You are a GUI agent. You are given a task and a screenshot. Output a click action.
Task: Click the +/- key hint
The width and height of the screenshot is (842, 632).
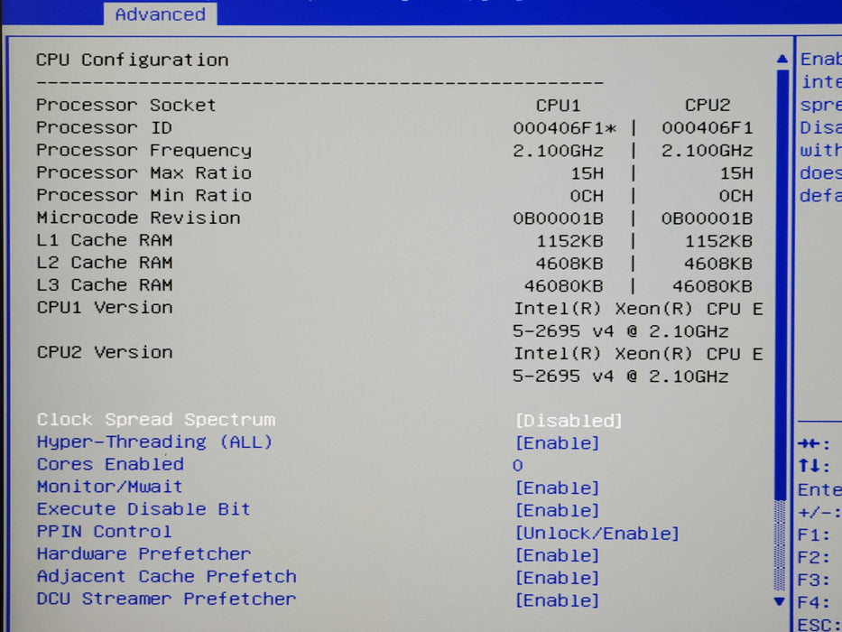click(819, 513)
